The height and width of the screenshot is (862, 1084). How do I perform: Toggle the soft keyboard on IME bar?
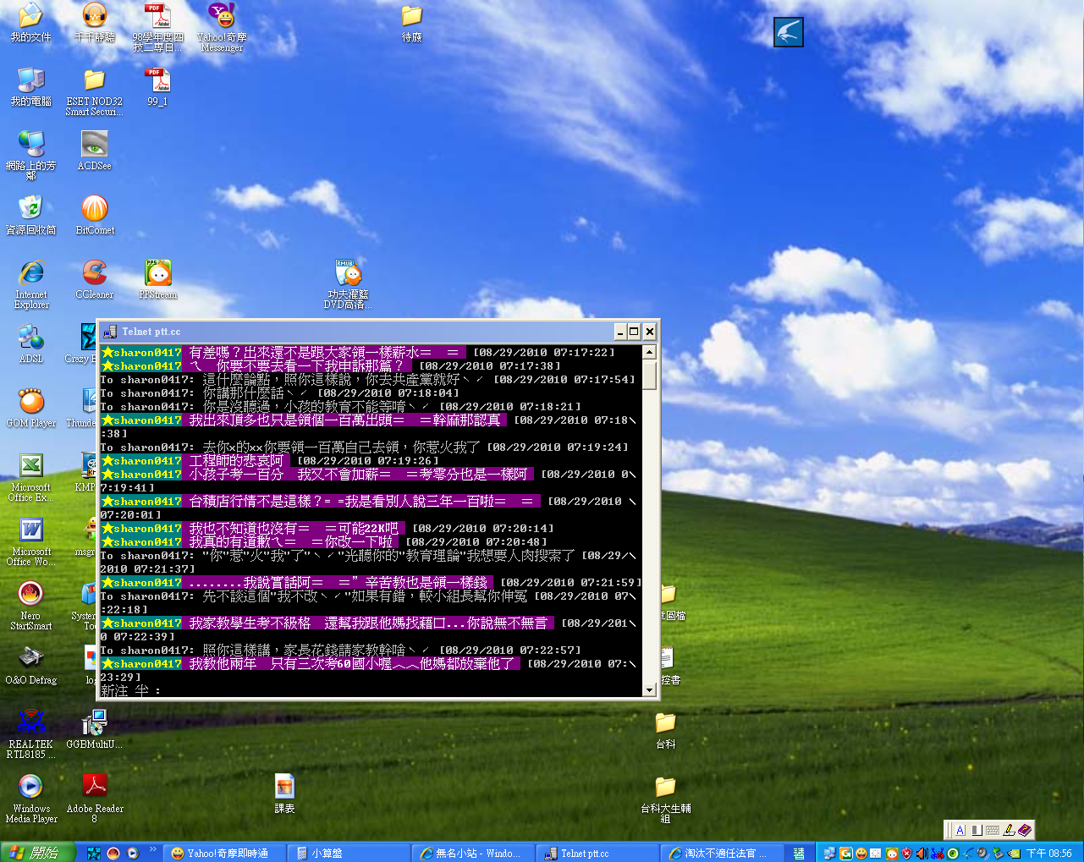pyautogui.click(x=993, y=831)
